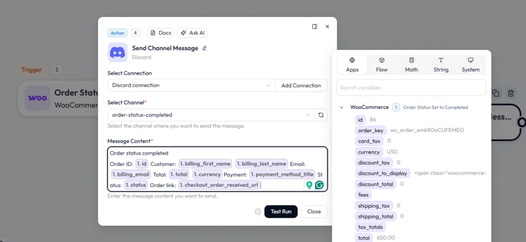Click the green lightbulb icon in message box
The height and width of the screenshot is (242, 526).
[309, 184]
